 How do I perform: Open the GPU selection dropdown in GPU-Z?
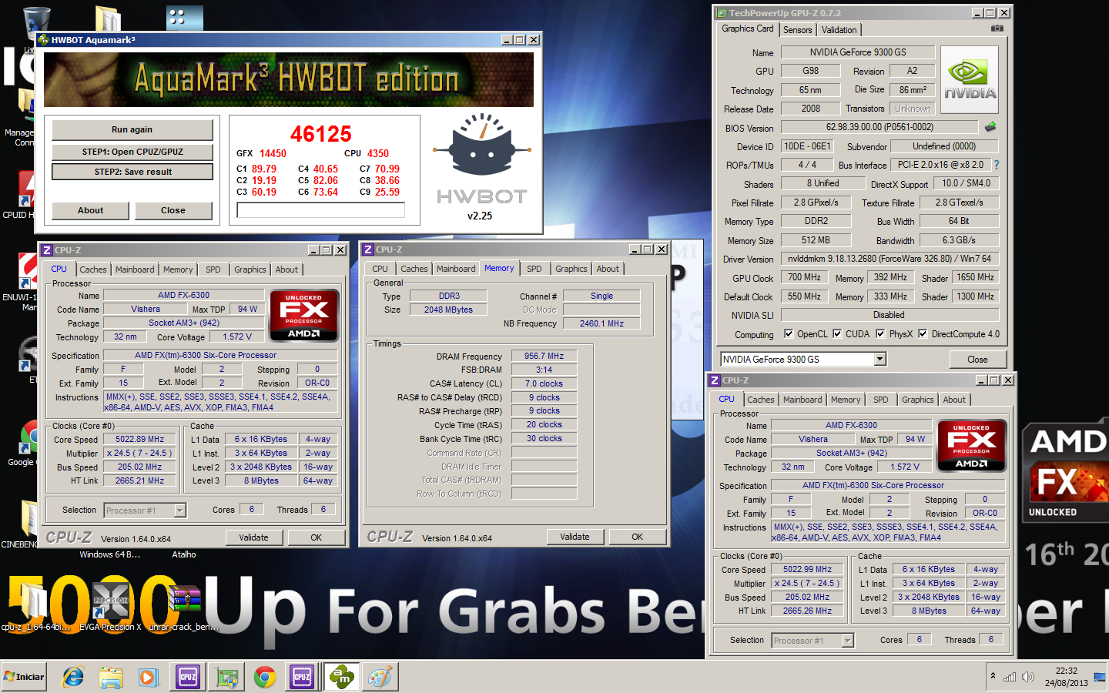pyautogui.click(x=880, y=360)
